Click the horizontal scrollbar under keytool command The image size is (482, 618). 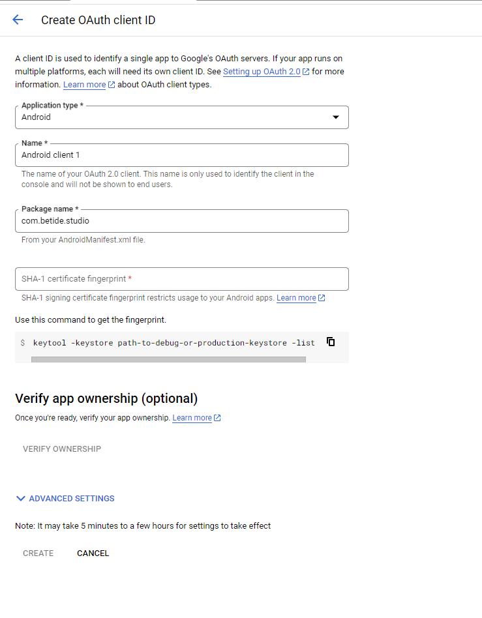coord(168,359)
